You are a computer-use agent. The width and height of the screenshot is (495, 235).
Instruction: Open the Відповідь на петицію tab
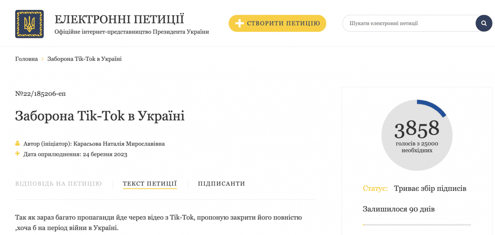(x=59, y=184)
